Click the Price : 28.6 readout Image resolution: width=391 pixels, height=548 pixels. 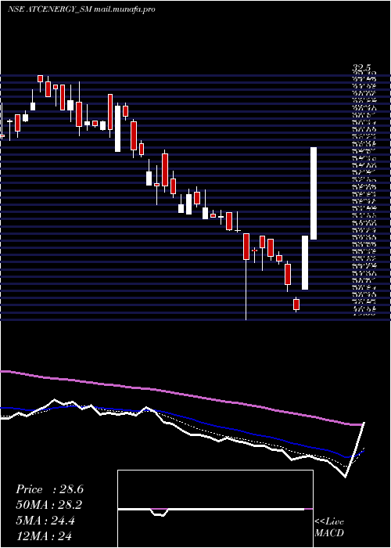click(49, 489)
